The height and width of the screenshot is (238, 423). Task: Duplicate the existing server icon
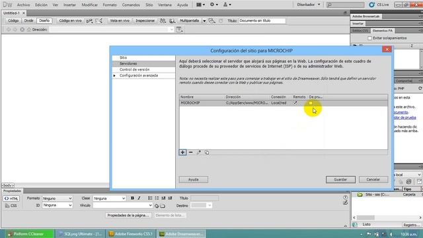tap(207, 153)
